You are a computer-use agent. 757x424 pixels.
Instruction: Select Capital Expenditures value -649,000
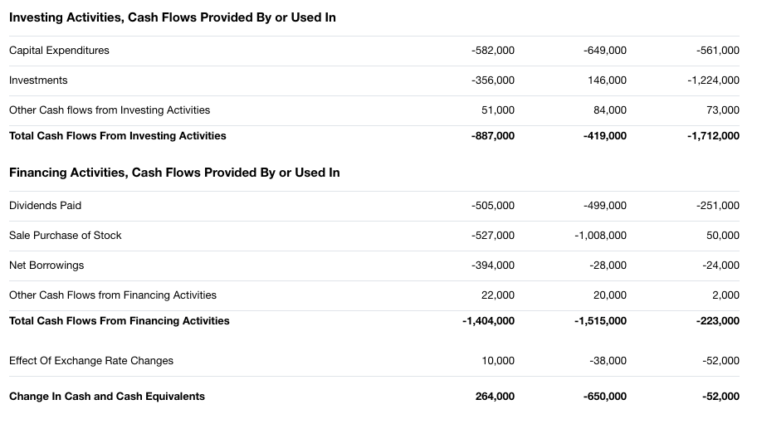tap(605, 50)
